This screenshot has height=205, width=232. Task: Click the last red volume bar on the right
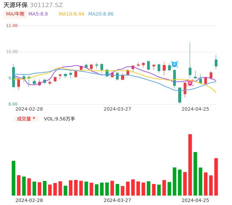click(x=216, y=177)
